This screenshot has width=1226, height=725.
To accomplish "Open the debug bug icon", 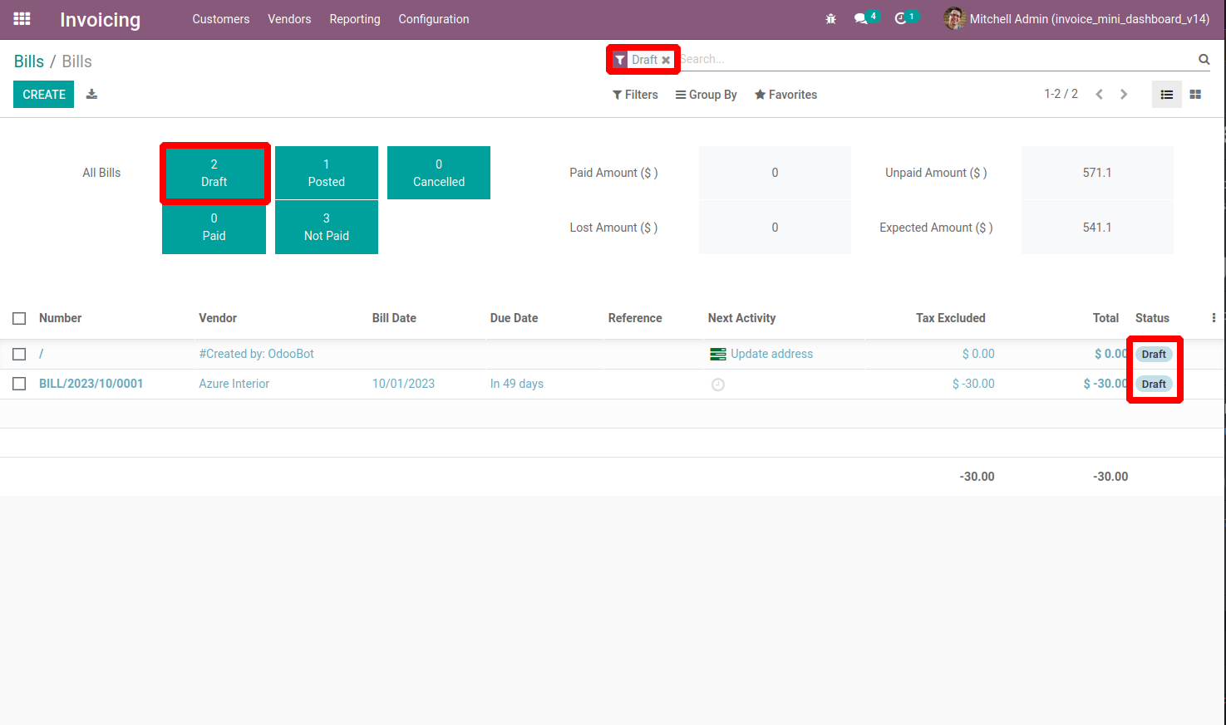I will 830,19.
